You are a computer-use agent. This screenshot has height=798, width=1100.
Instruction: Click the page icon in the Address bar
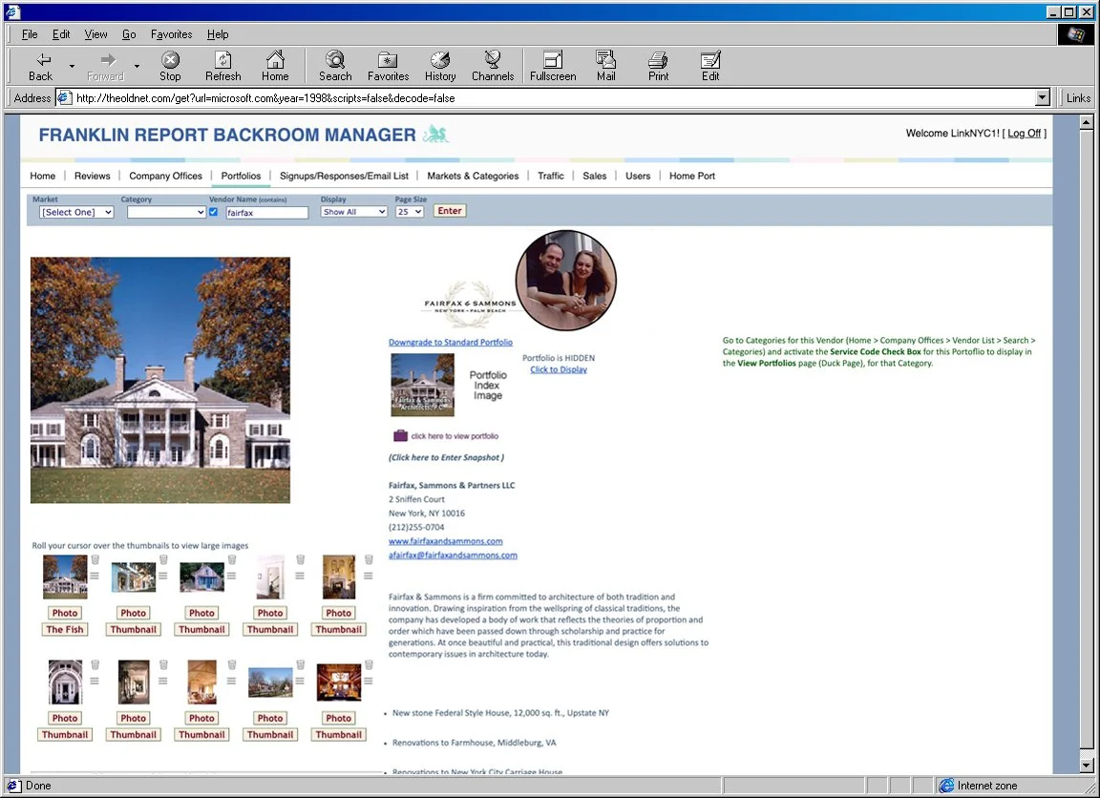[x=64, y=97]
